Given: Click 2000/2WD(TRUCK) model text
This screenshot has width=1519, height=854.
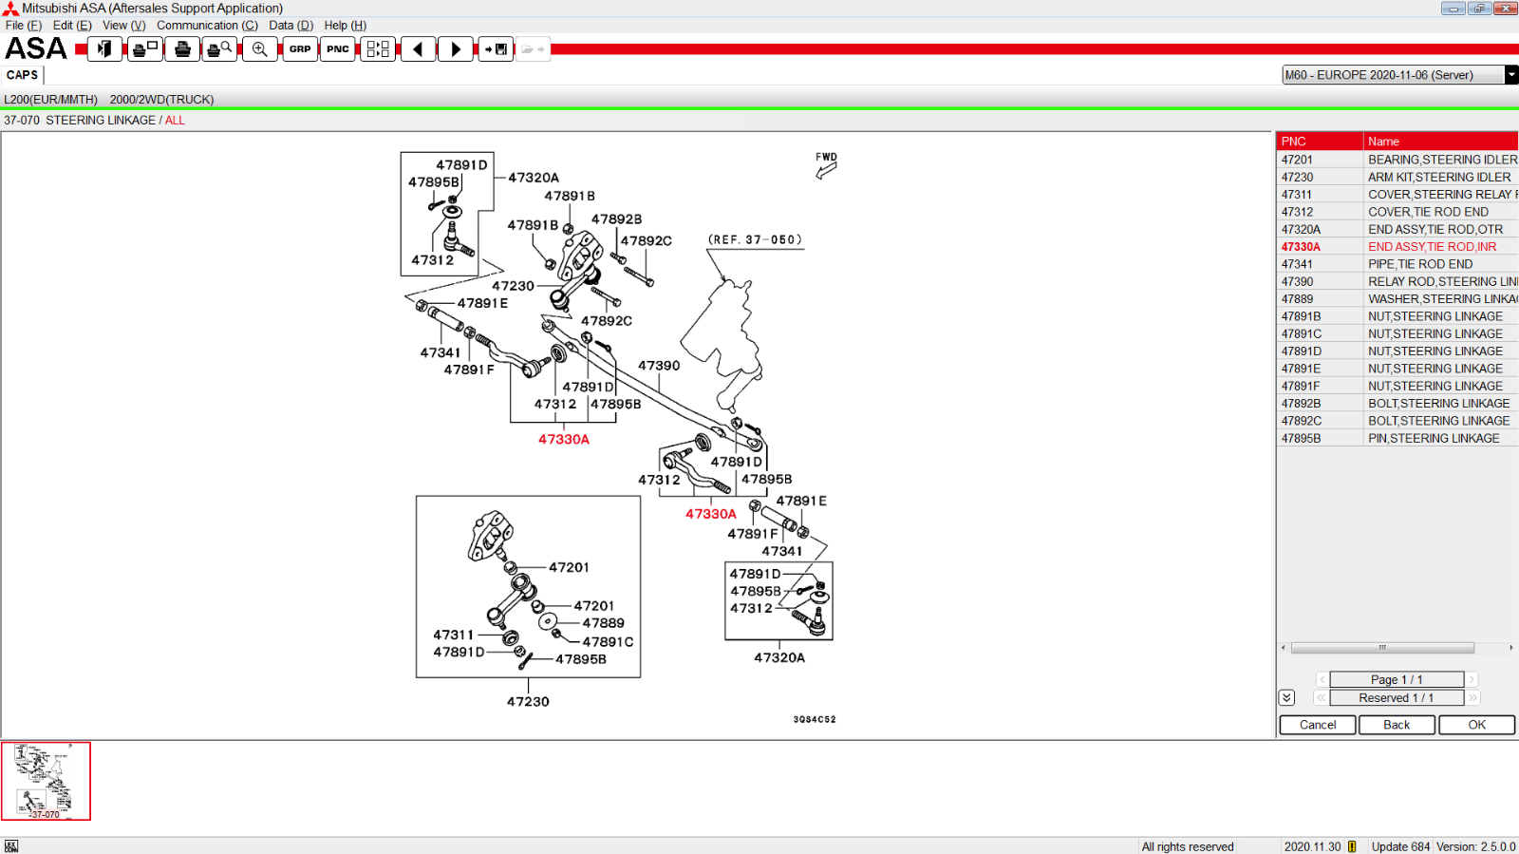Looking at the screenshot, I should tap(161, 100).
